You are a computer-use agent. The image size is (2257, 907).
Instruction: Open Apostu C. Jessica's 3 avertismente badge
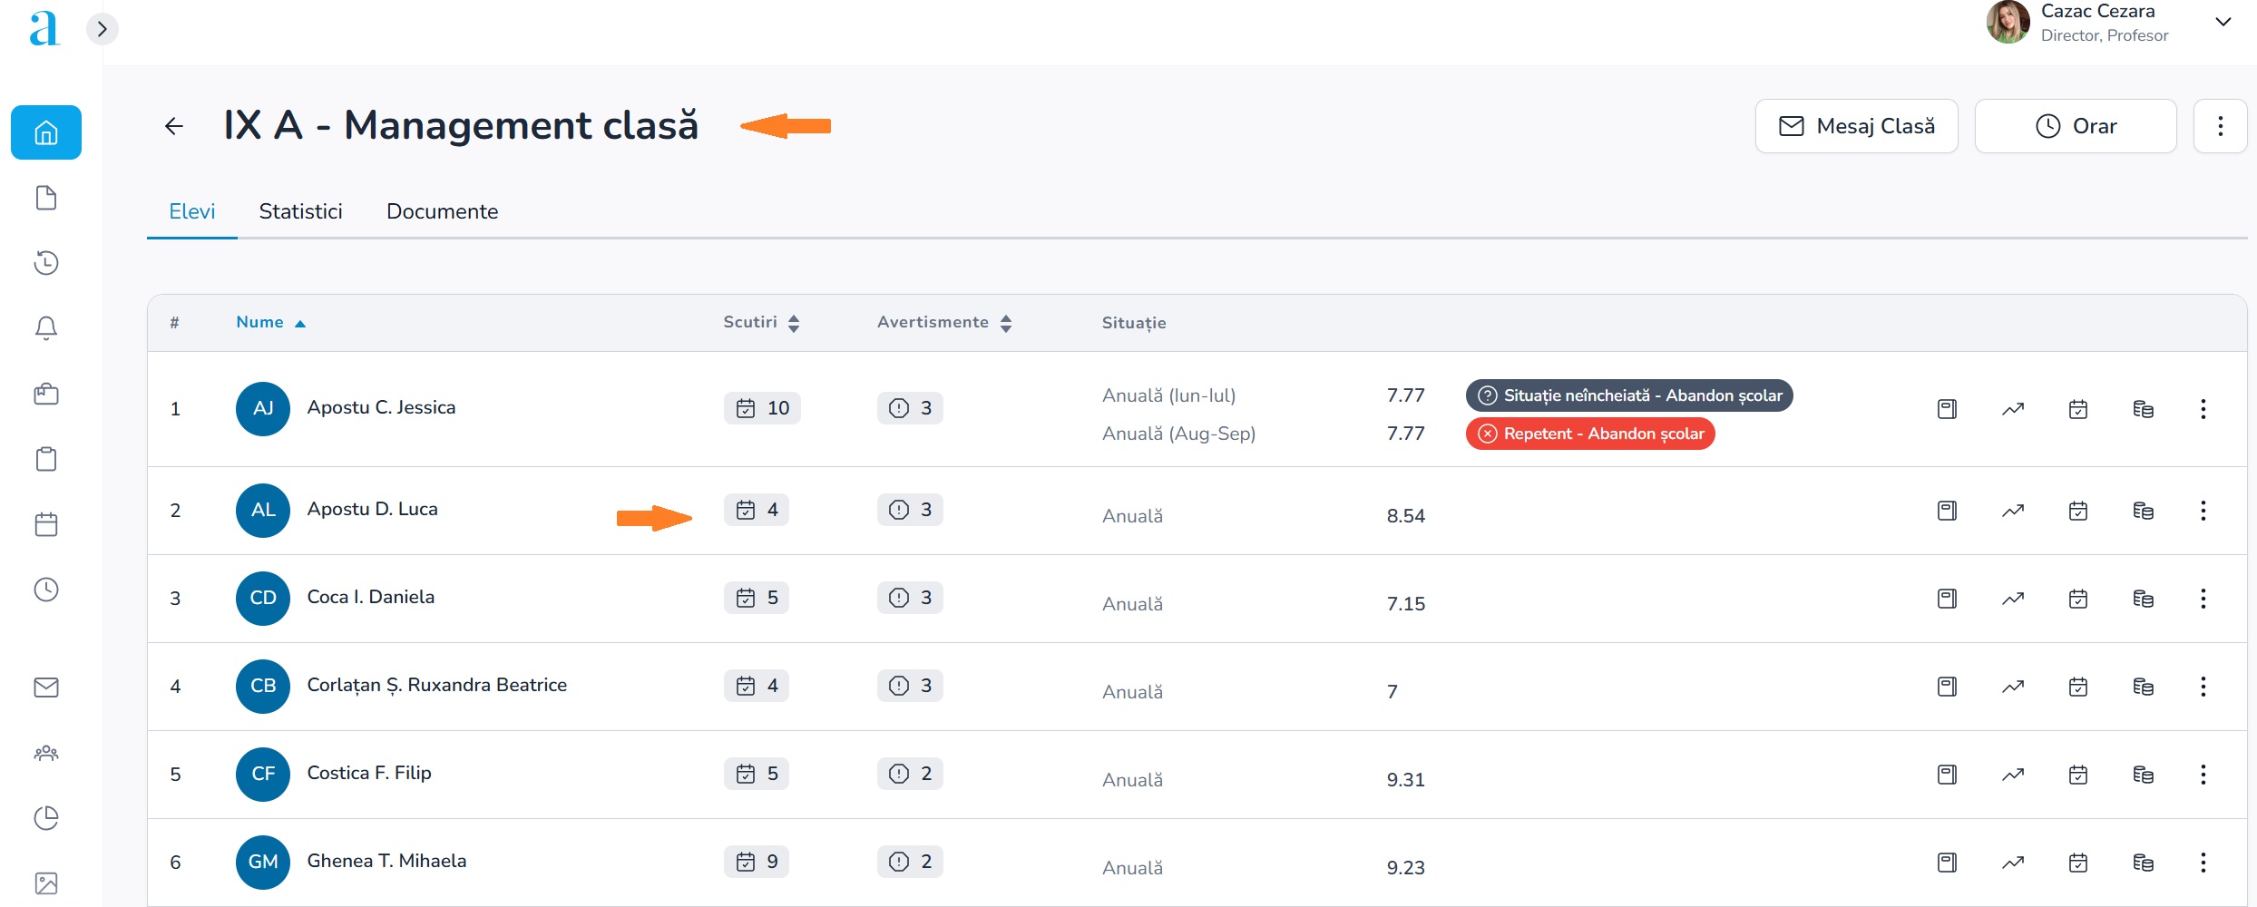[x=910, y=408]
